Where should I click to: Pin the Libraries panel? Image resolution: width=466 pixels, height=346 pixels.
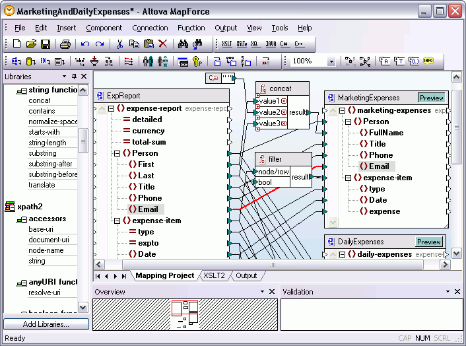pos(74,77)
